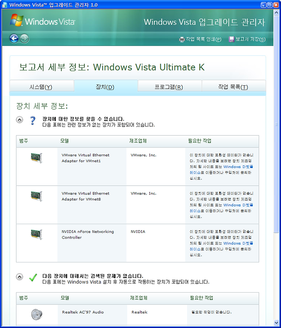Click 'Windows Vista 업그레이드 관리자' banner title
The image size is (281, 328).
click(x=205, y=22)
